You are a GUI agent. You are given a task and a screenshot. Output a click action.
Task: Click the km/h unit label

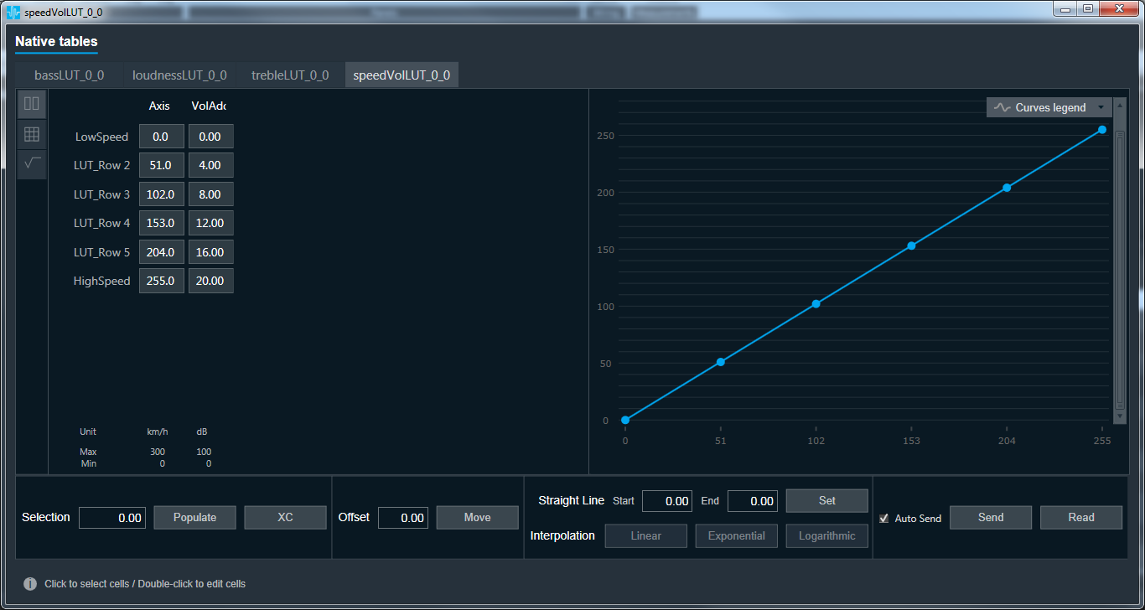158,432
